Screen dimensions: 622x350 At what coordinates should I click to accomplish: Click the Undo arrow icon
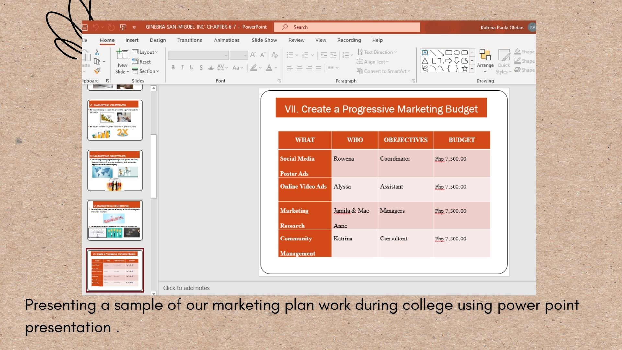[x=96, y=28]
